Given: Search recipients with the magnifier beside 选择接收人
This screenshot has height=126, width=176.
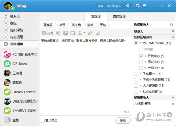Looking at the screenshot, I should [172, 25].
